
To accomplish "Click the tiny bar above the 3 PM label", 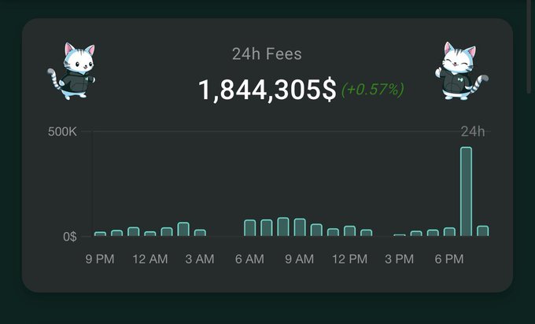I will pyautogui.click(x=400, y=235).
